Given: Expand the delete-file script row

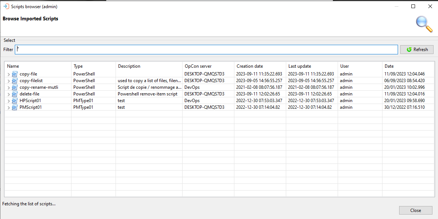Looking at the screenshot, I should click(9, 94).
